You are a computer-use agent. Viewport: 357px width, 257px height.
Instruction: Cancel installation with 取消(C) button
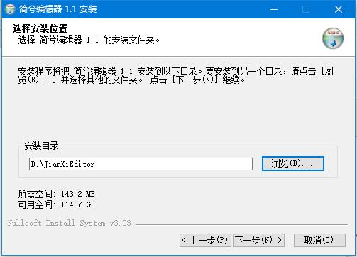[319, 240]
